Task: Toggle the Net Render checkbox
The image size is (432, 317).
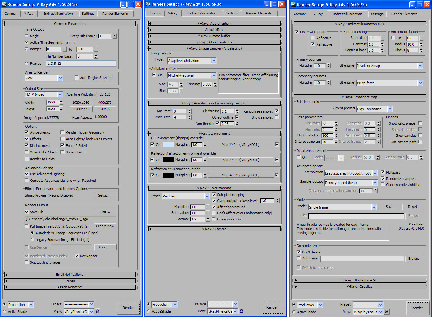Action: (x=76, y=256)
